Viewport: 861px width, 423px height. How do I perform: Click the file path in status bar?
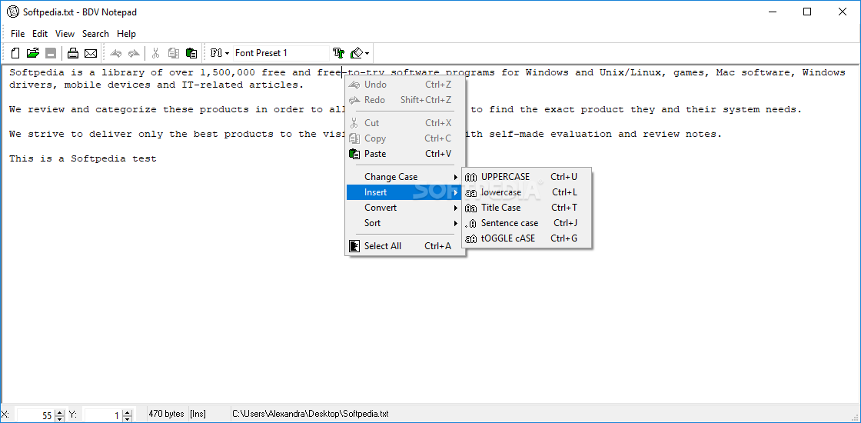311,414
